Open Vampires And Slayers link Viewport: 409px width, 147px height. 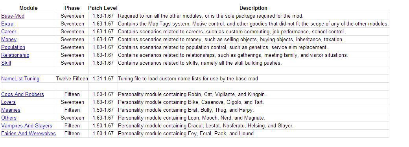coord(27,125)
